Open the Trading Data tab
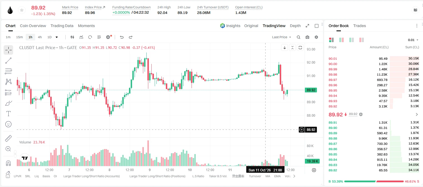This screenshot has height=187, width=423. click(62, 26)
